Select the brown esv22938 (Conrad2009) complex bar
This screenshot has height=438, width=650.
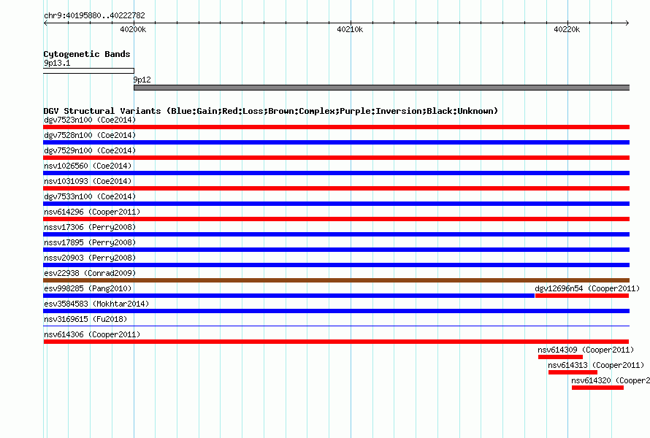tap(336, 280)
